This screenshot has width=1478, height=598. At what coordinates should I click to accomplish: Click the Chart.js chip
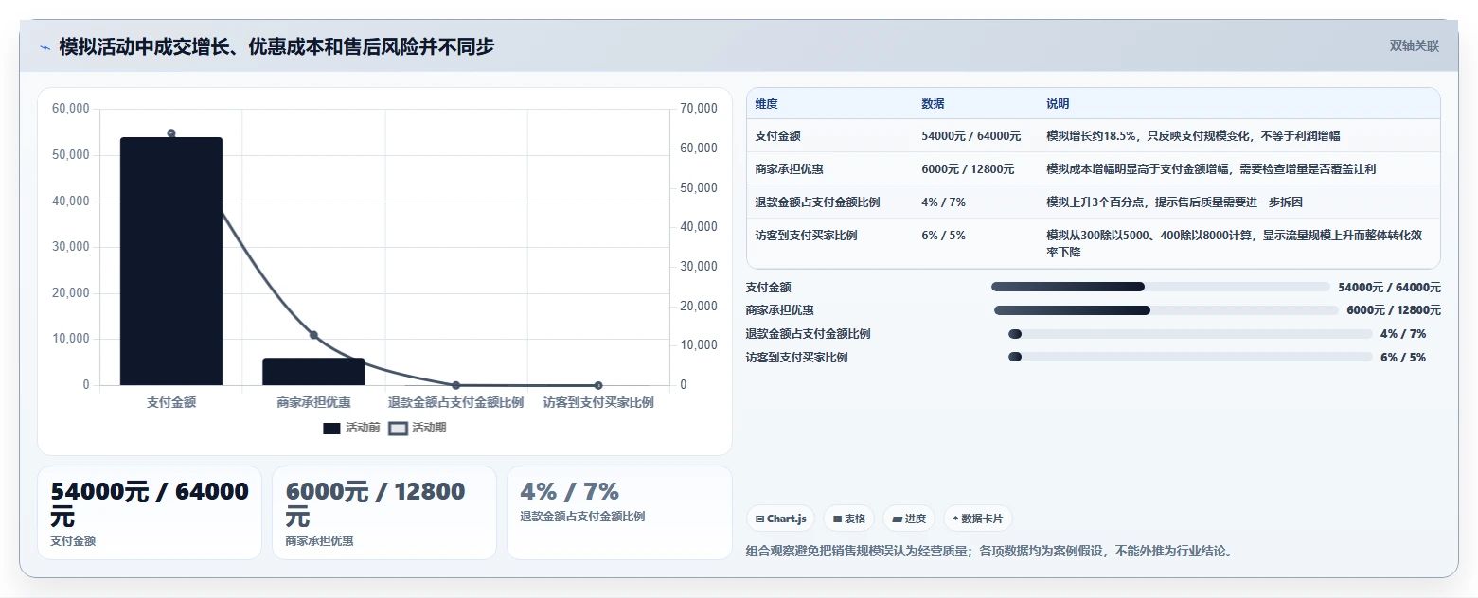780,519
